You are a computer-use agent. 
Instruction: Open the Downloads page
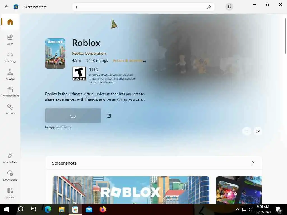point(10,176)
